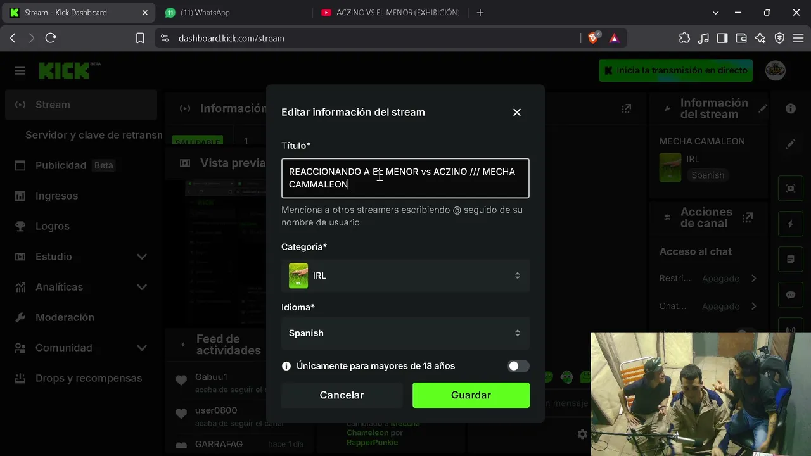This screenshot has height=456, width=811.
Task: Select Stream in the sidebar
Action: (x=81, y=104)
